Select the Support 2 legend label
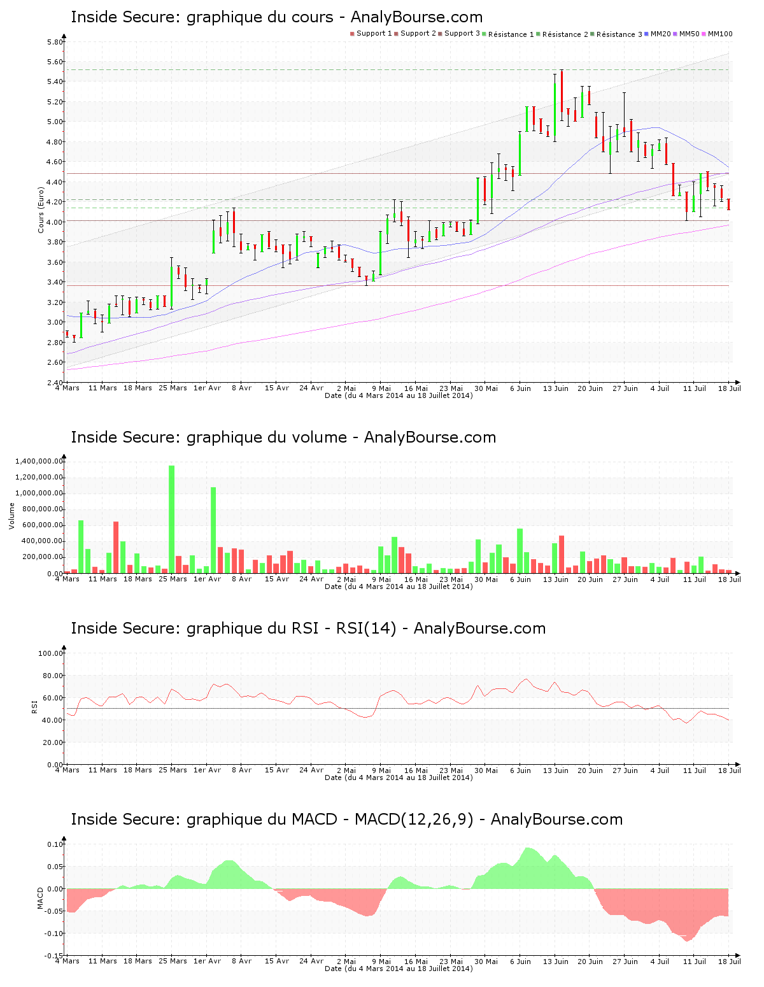The height and width of the screenshot is (987, 764). (418, 34)
